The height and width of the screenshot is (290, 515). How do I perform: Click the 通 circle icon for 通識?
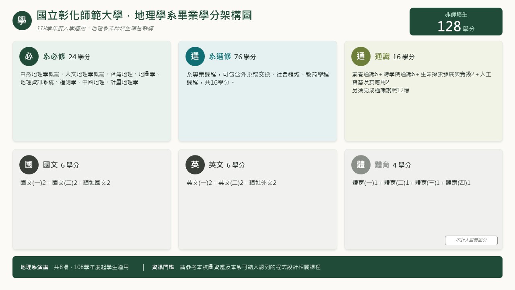pos(361,56)
